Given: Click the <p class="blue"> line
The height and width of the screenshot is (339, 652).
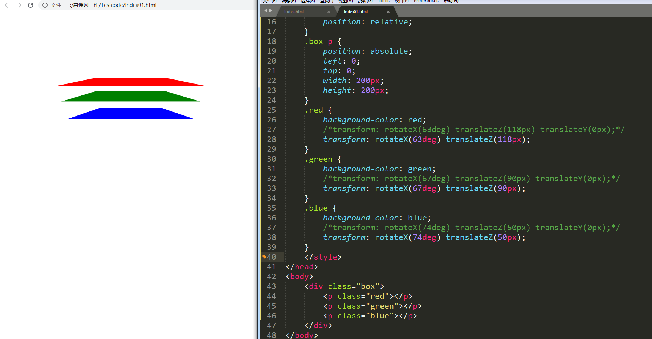Looking at the screenshot, I should 370,316.
